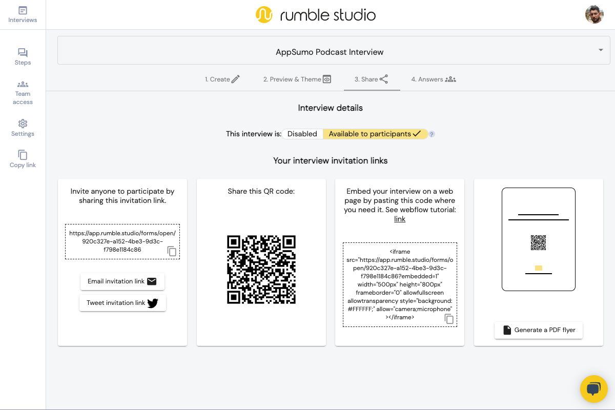Screen dimensions: 615x410
Task: Copy the invitation URL using copy icon
Action: [x=172, y=251]
